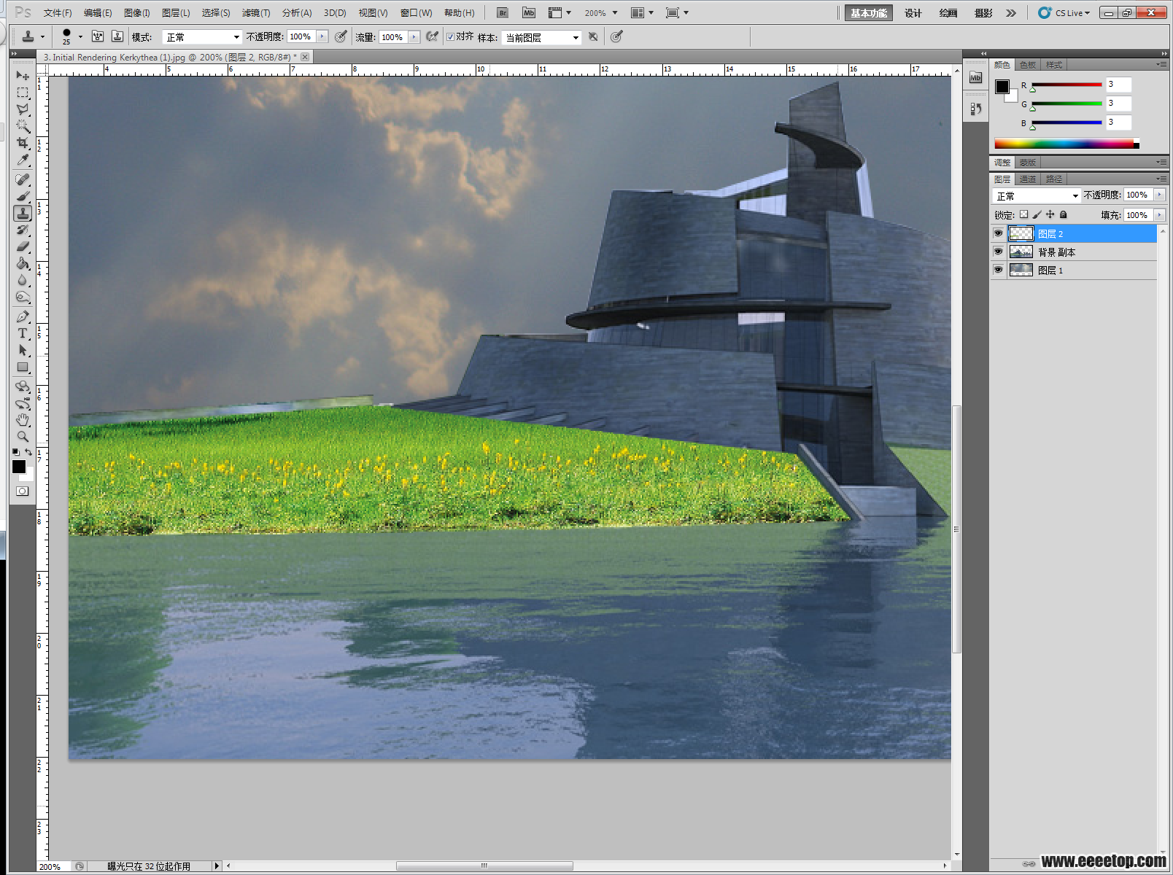Open the 滤镜(T) menu
Screen dimensions: 1173x875
coord(256,13)
